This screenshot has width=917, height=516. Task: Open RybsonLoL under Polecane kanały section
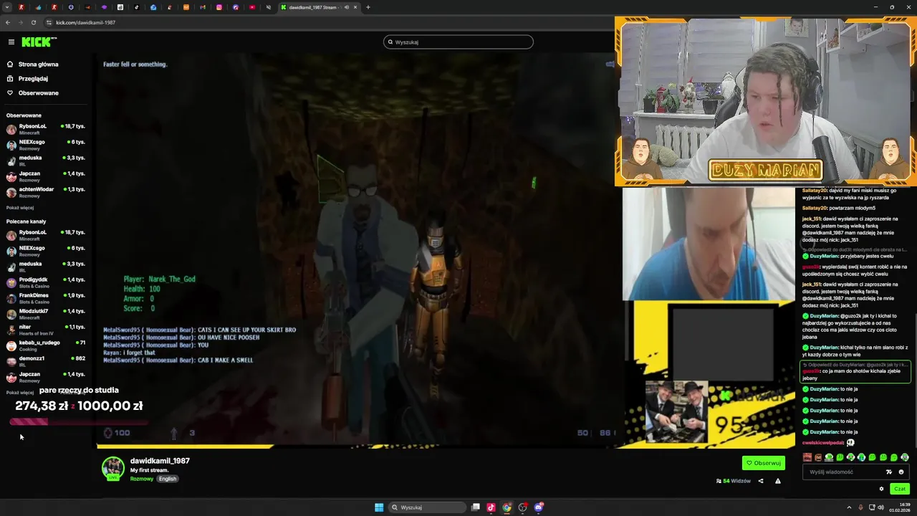click(x=46, y=235)
